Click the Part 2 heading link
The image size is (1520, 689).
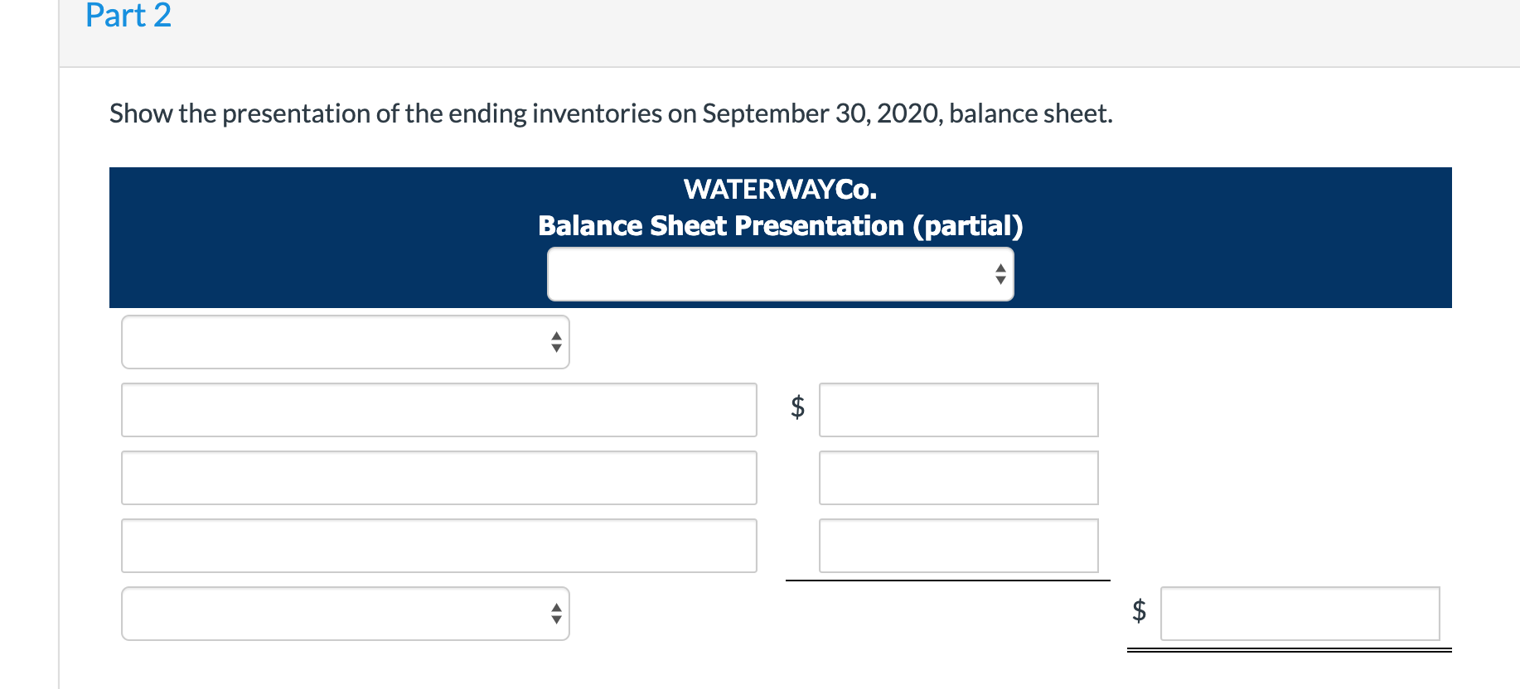(x=127, y=16)
